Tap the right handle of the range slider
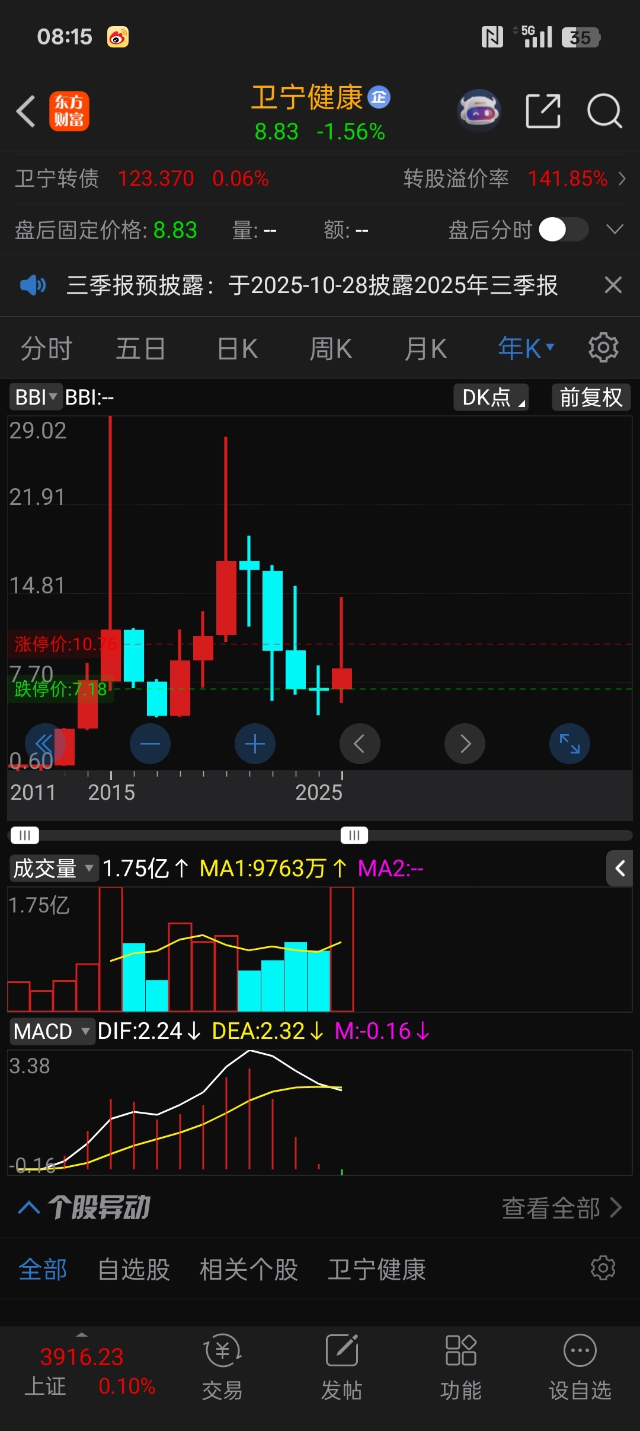This screenshot has height=1431, width=640. click(x=354, y=835)
